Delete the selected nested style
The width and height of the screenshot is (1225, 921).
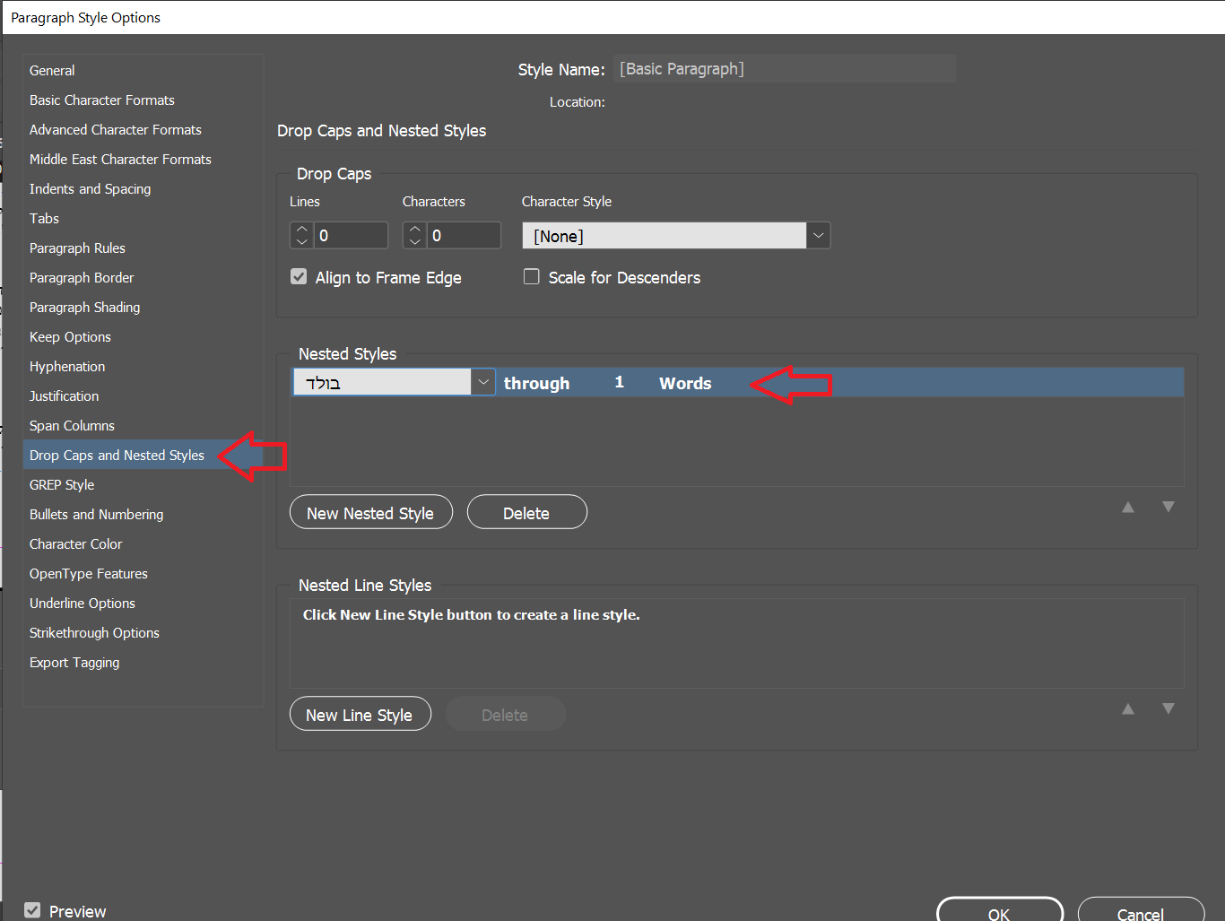527,512
